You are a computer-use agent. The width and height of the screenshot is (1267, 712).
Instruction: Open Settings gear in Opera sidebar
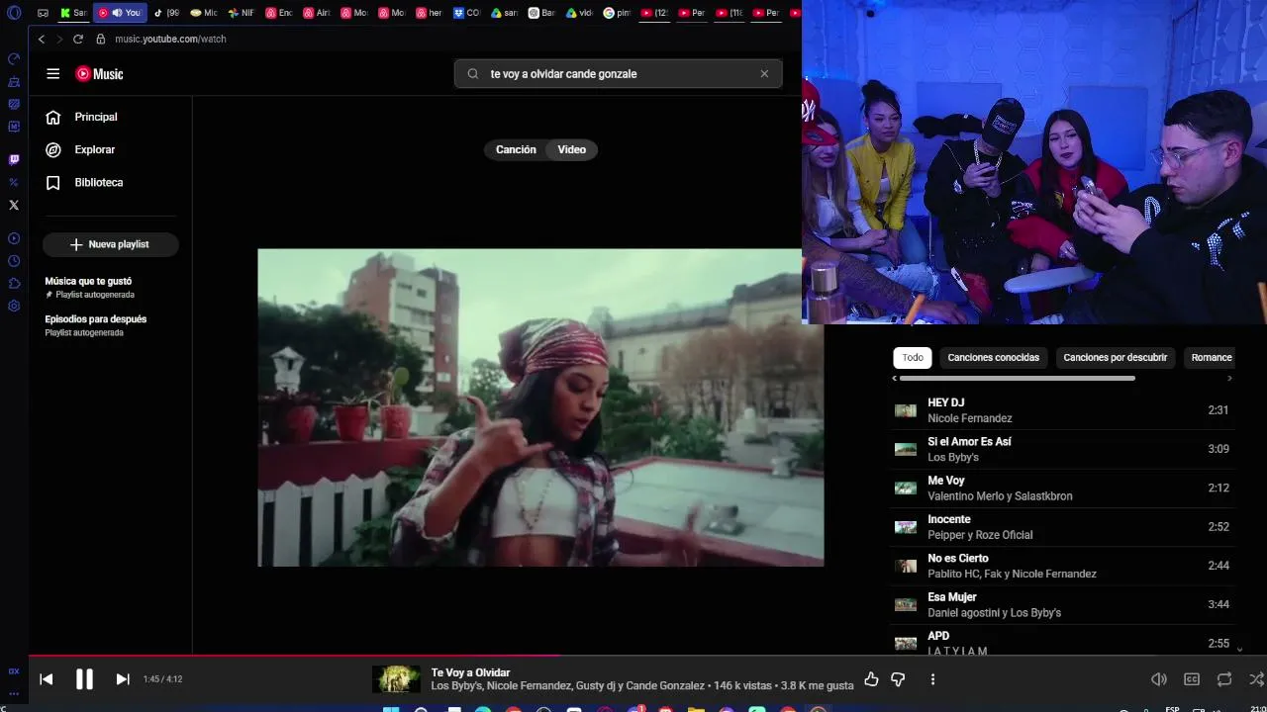click(x=14, y=306)
